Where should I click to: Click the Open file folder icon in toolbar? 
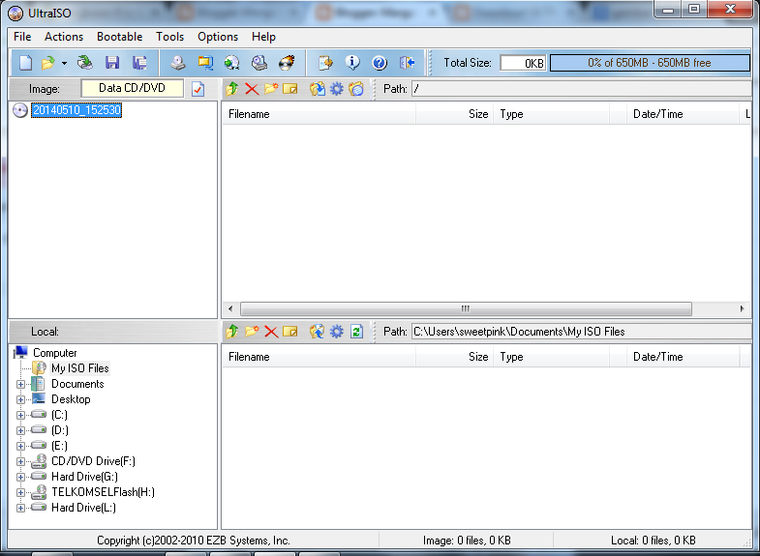[48, 63]
